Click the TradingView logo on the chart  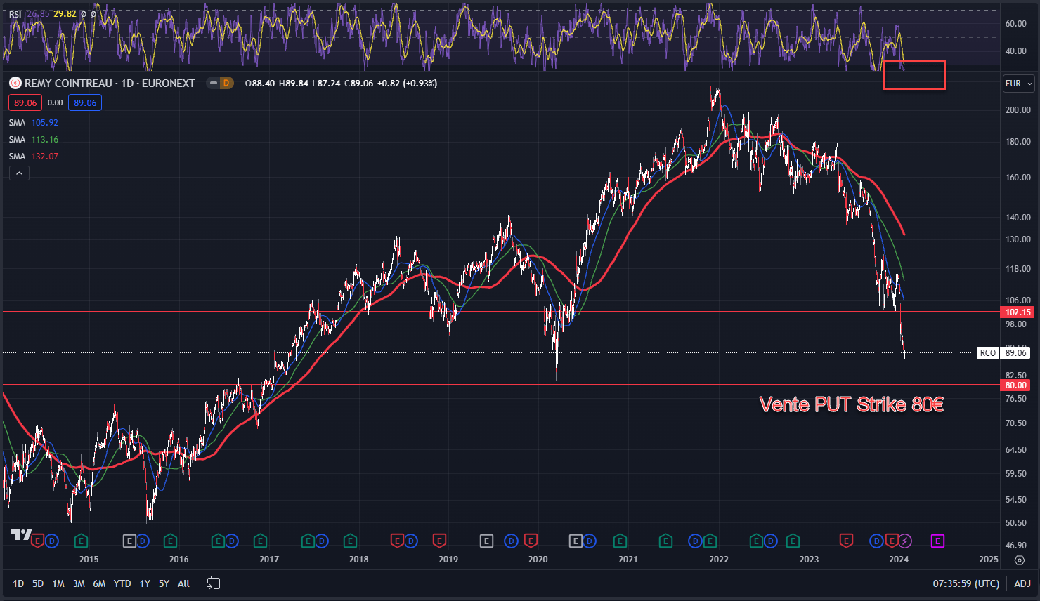pyautogui.click(x=21, y=535)
